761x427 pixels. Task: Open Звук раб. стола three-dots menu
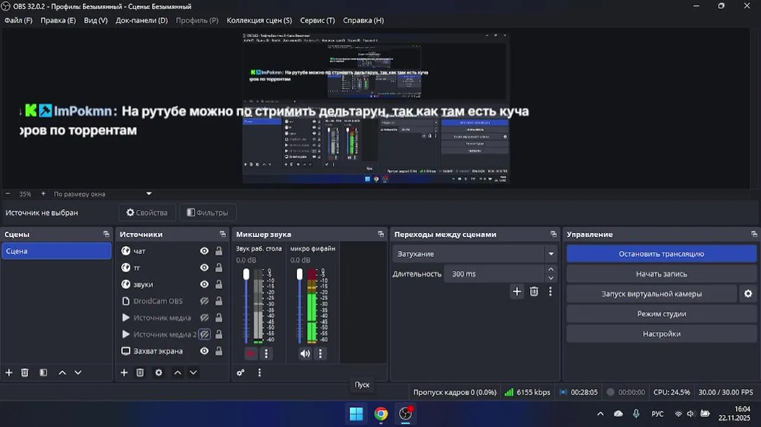coord(266,353)
